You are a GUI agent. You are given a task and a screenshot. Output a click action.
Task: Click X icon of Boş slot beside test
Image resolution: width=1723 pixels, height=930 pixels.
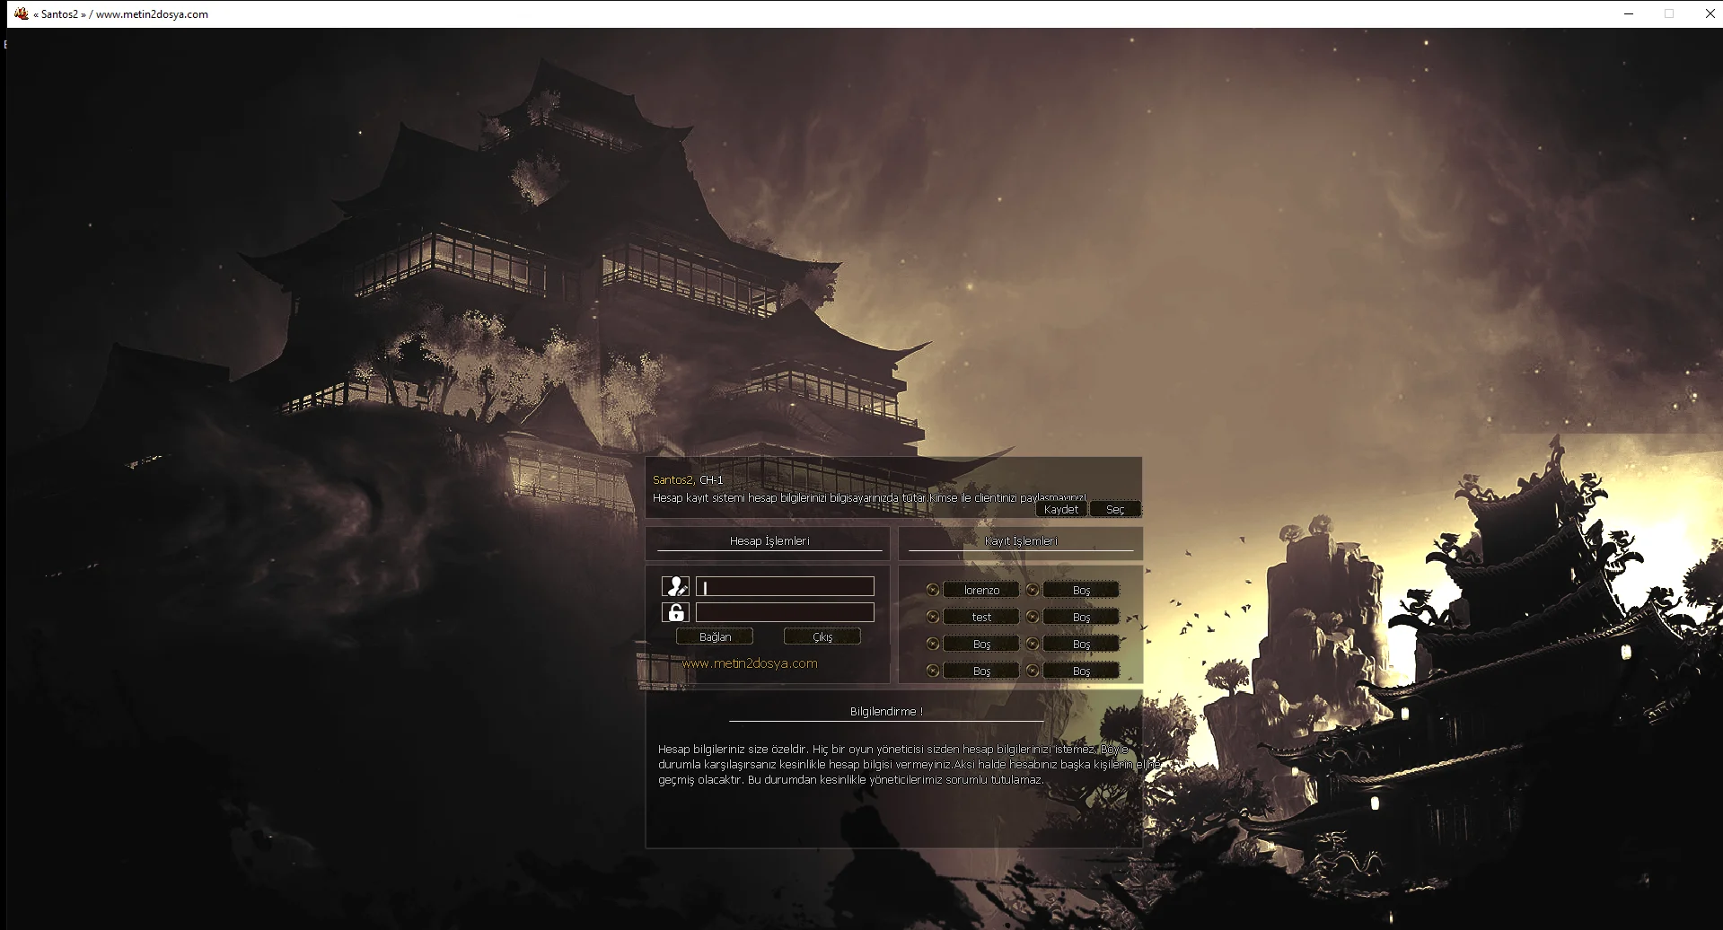pos(1033,617)
